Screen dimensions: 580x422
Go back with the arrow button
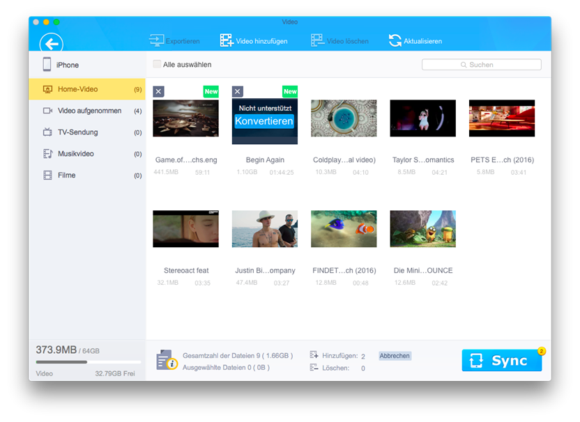52,43
